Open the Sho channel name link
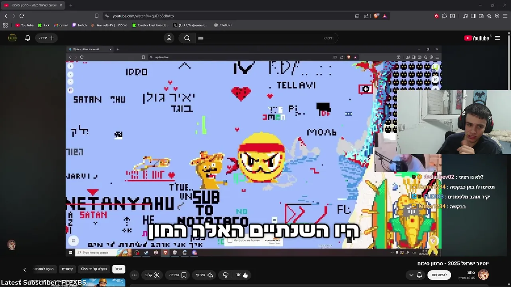 (471, 272)
